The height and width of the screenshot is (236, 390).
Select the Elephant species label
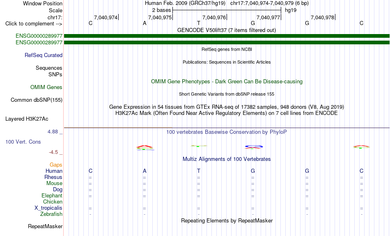point(52,196)
